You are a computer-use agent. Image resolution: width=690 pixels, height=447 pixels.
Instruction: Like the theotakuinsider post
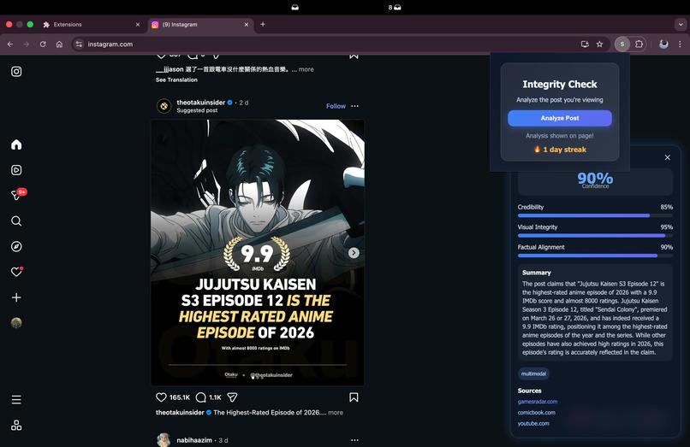(161, 397)
